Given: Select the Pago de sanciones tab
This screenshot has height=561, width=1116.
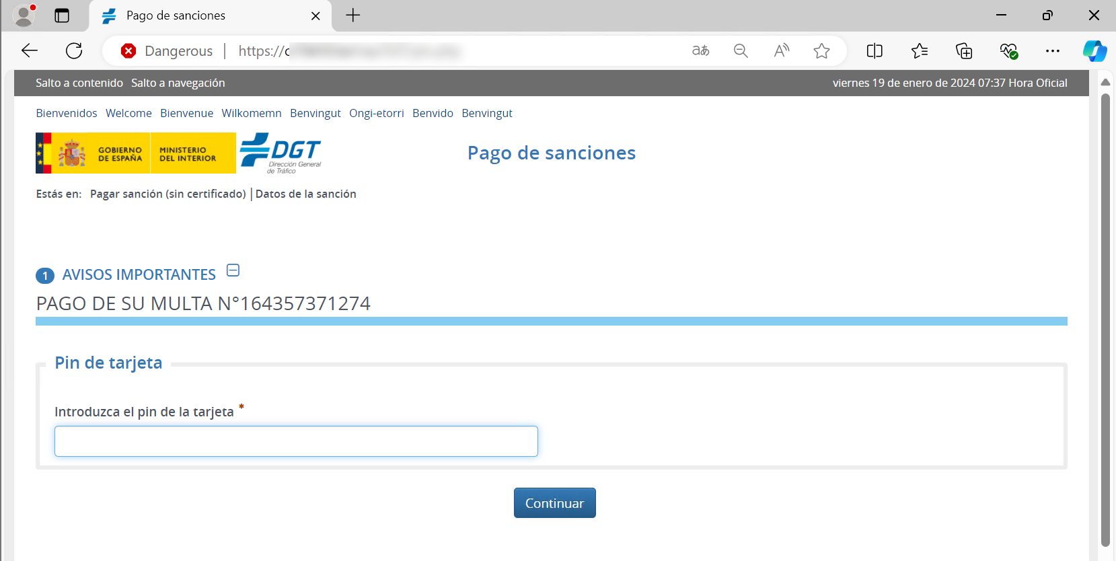Looking at the screenshot, I should point(202,15).
